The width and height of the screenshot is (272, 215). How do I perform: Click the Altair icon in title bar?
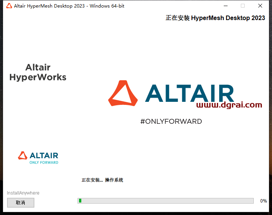tap(9, 6)
